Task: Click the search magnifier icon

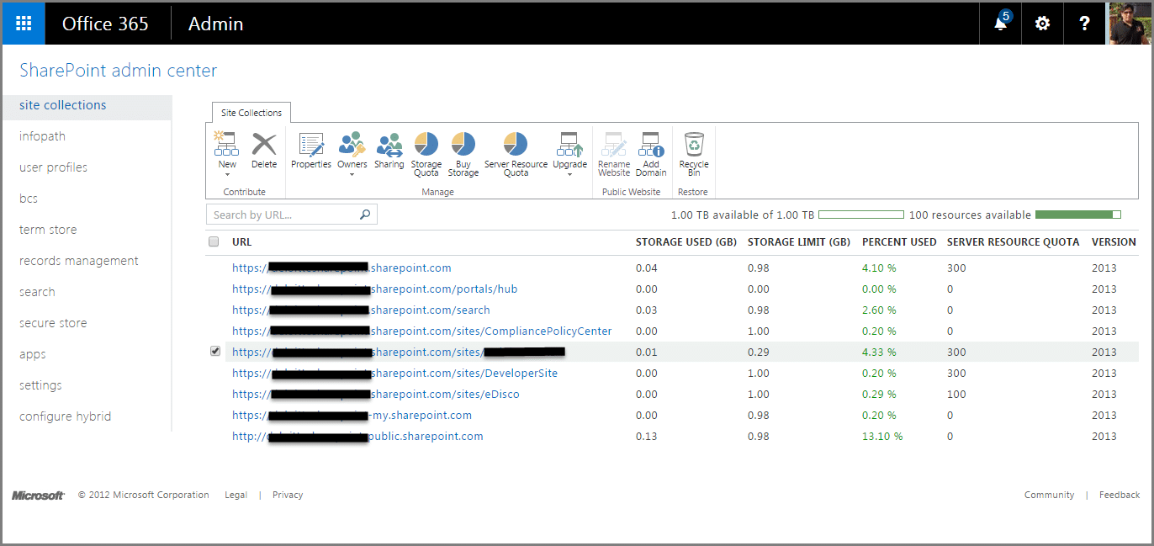Action: click(365, 215)
